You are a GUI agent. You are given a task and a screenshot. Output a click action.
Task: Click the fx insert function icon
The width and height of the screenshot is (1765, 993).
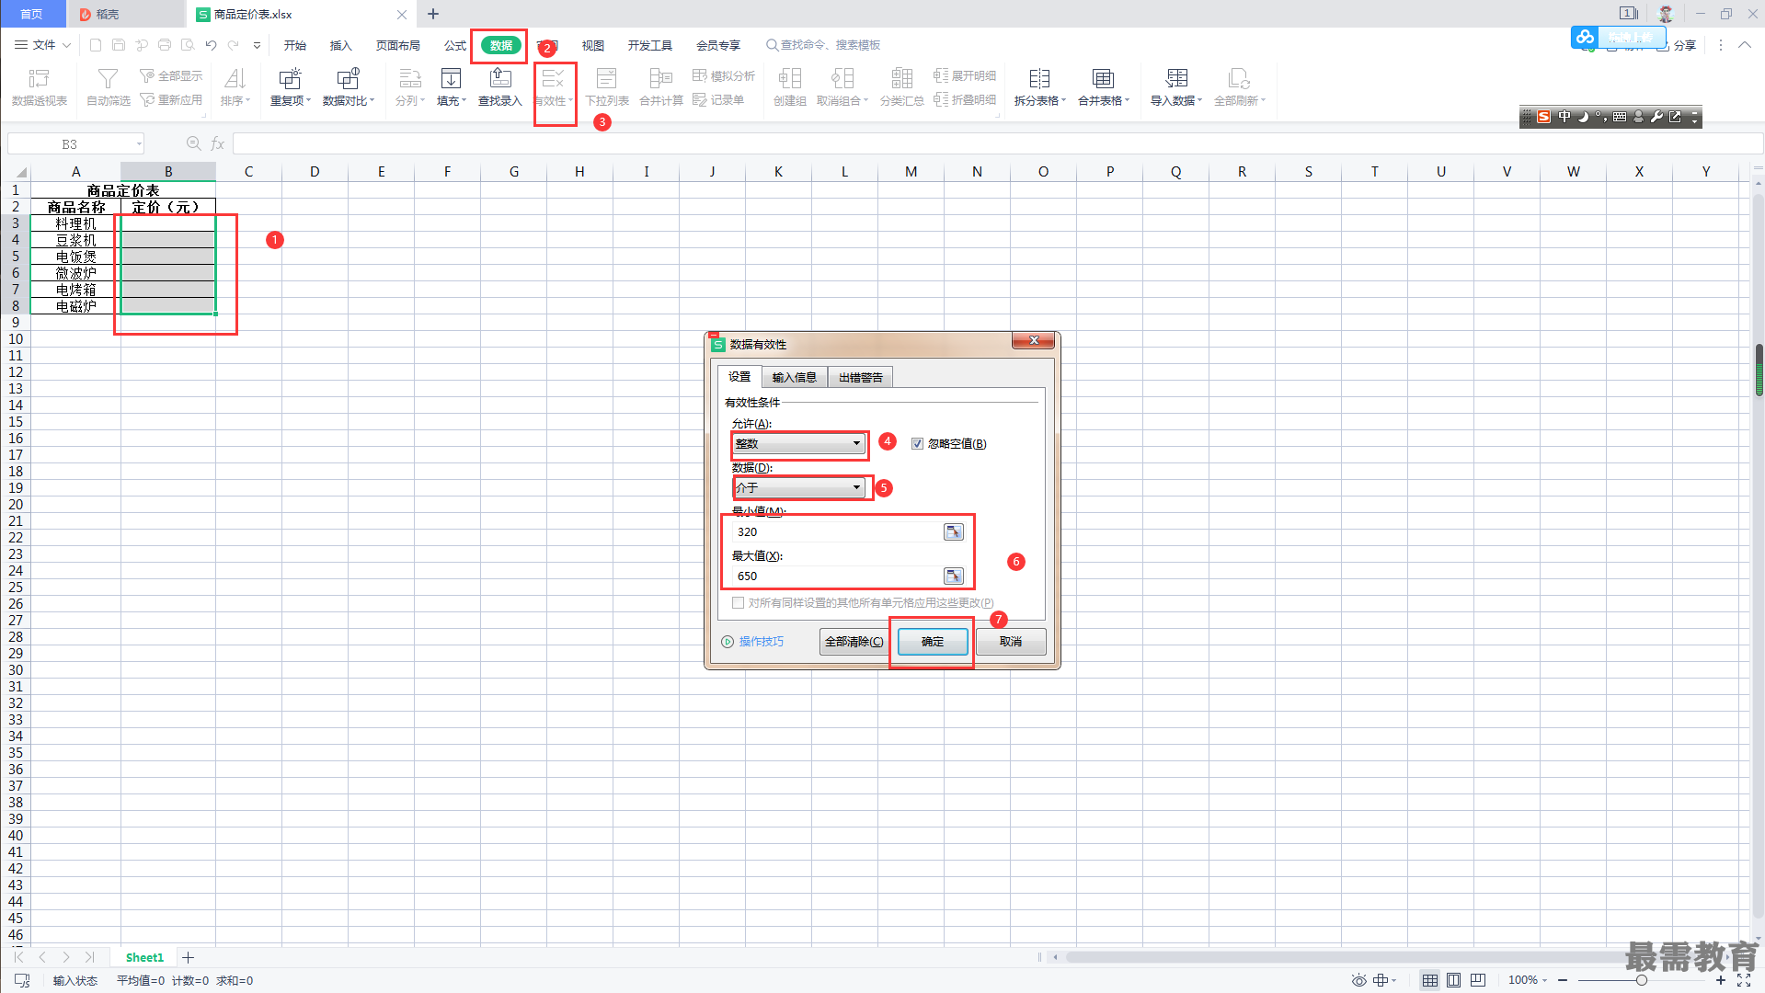point(218,143)
